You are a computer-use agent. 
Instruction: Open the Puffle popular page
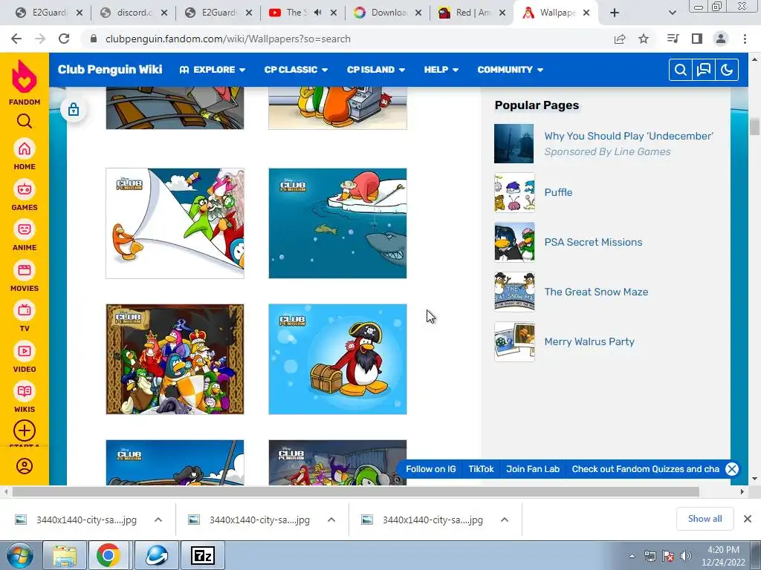558,192
